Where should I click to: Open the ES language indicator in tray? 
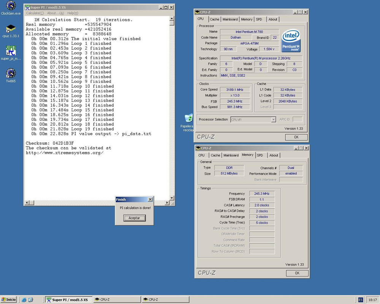pos(360,300)
